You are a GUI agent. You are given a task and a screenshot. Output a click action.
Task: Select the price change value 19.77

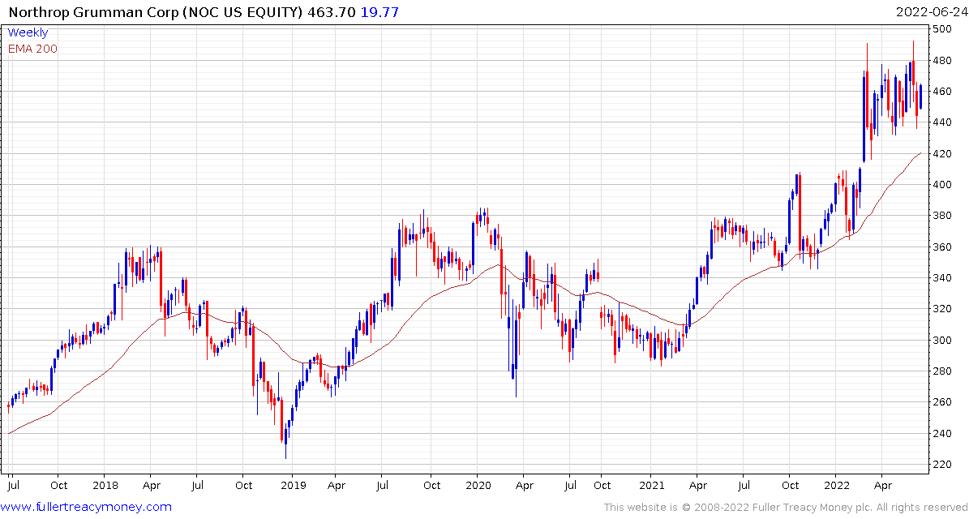[380, 11]
